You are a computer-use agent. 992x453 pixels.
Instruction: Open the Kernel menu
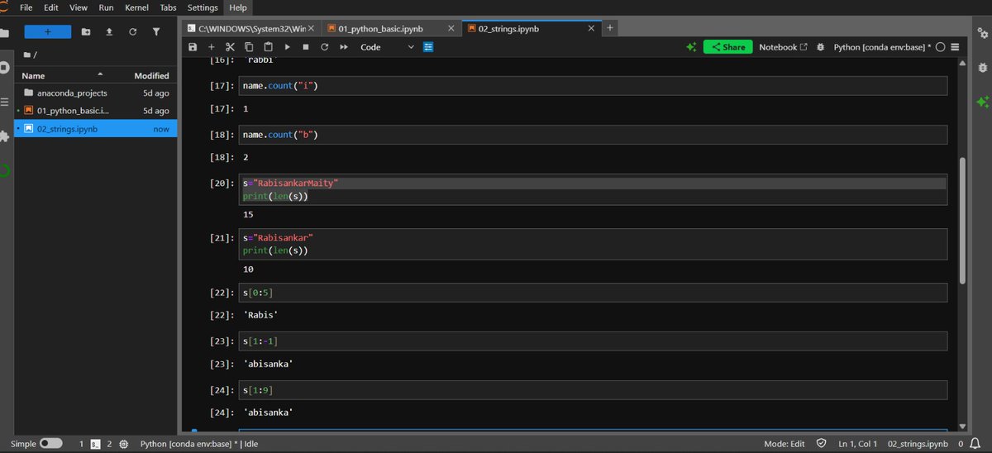tap(136, 7)
